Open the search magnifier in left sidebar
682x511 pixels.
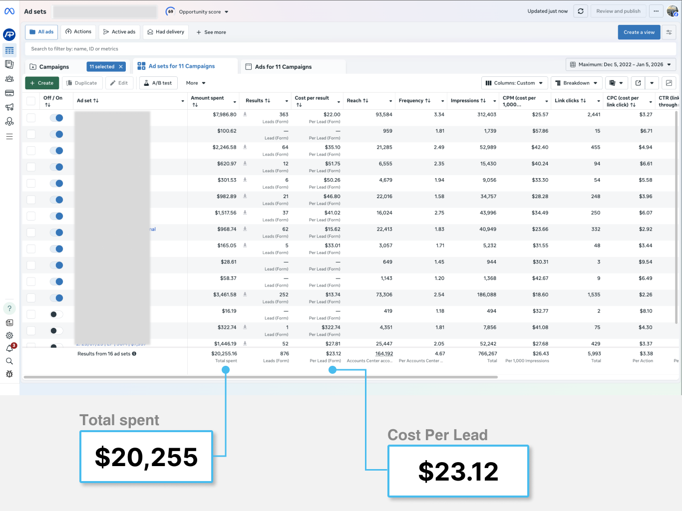pyautogui.click(x=9, y=361)
